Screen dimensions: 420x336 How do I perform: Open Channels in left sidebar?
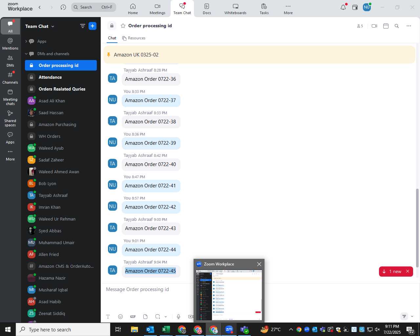(10, 78)
